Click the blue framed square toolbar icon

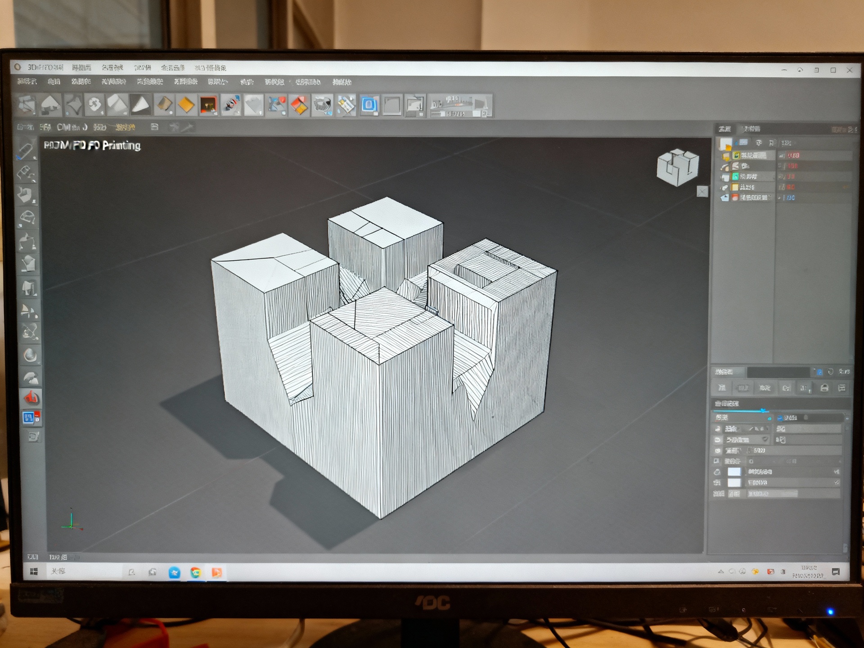click(369, 105)
